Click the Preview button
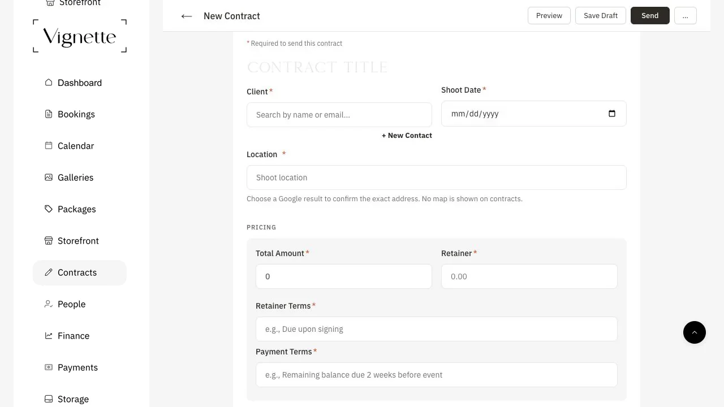The width and height of the screenshot is (724, 407). pyautogui.click(x=549, y=16)
